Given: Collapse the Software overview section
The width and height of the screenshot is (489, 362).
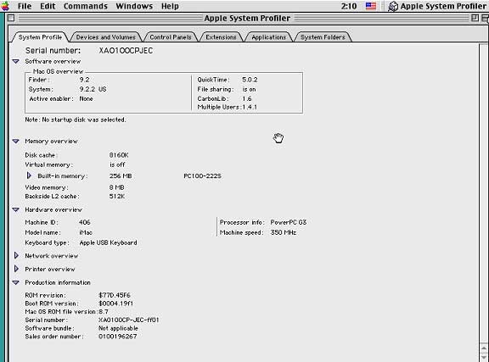Looking at the screenshot, I should pos(16,61).
